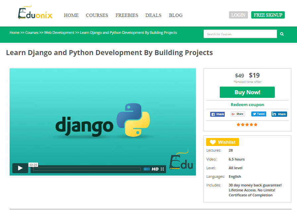Share the course on Facebook
The image size is (297, 211).
click(217, 114)
